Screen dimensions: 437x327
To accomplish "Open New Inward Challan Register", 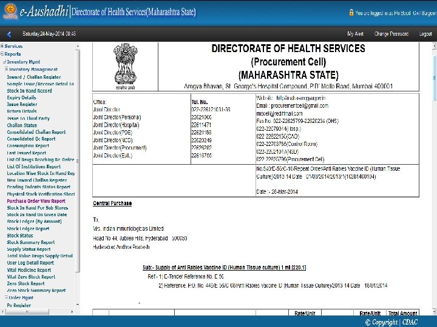I will coord(37,180).
